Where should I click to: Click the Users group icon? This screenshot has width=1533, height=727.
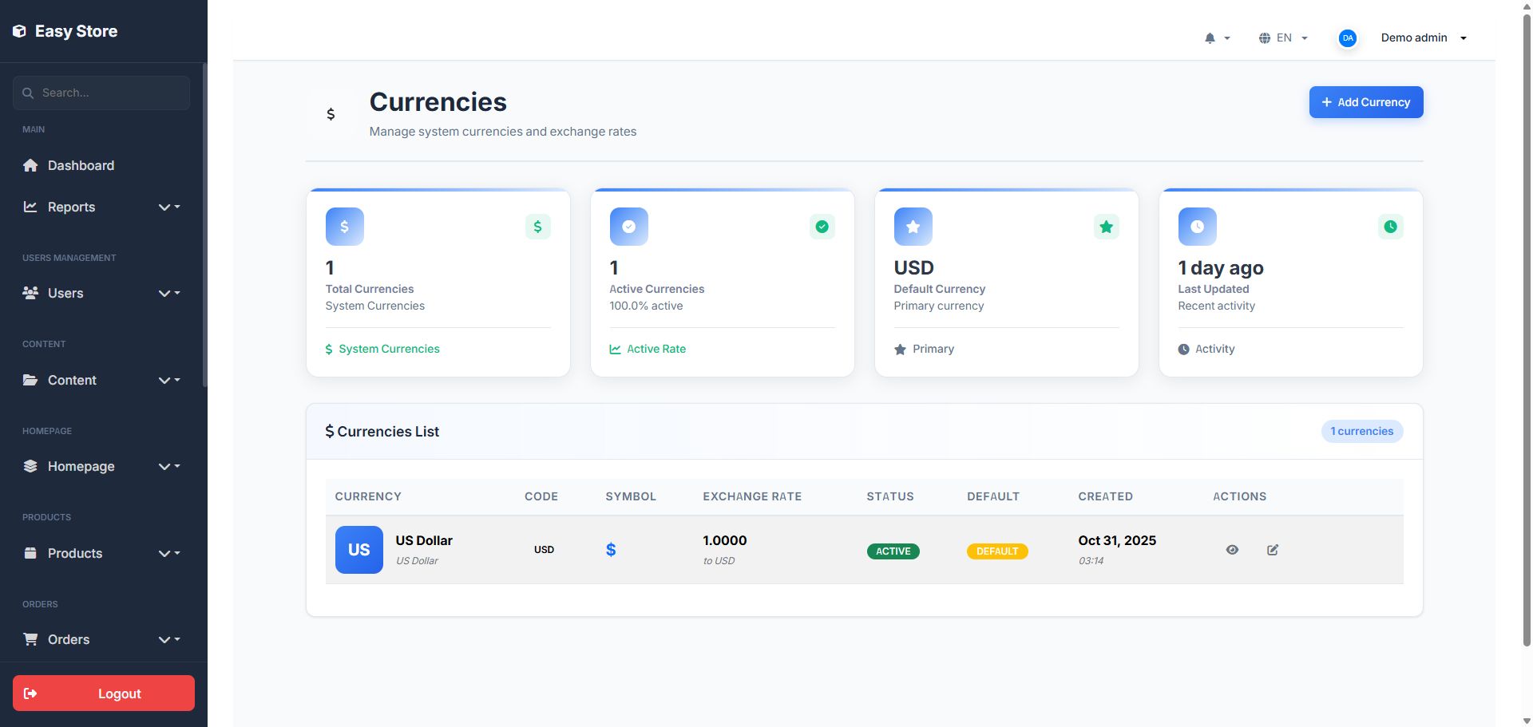[30, 293]
